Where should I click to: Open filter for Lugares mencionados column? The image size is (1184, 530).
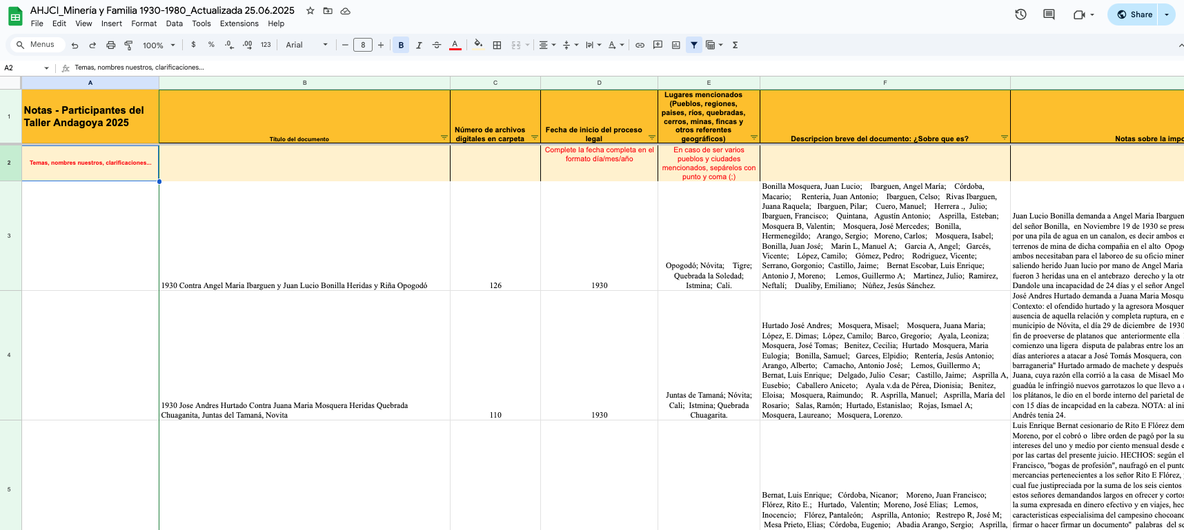click(754, 137)
